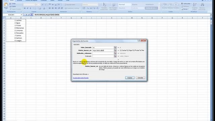The width and height of the screenshot is (215, 121).
Task: Click the Matriz_buscar_en input field
Action: click(x=103, y=50)
